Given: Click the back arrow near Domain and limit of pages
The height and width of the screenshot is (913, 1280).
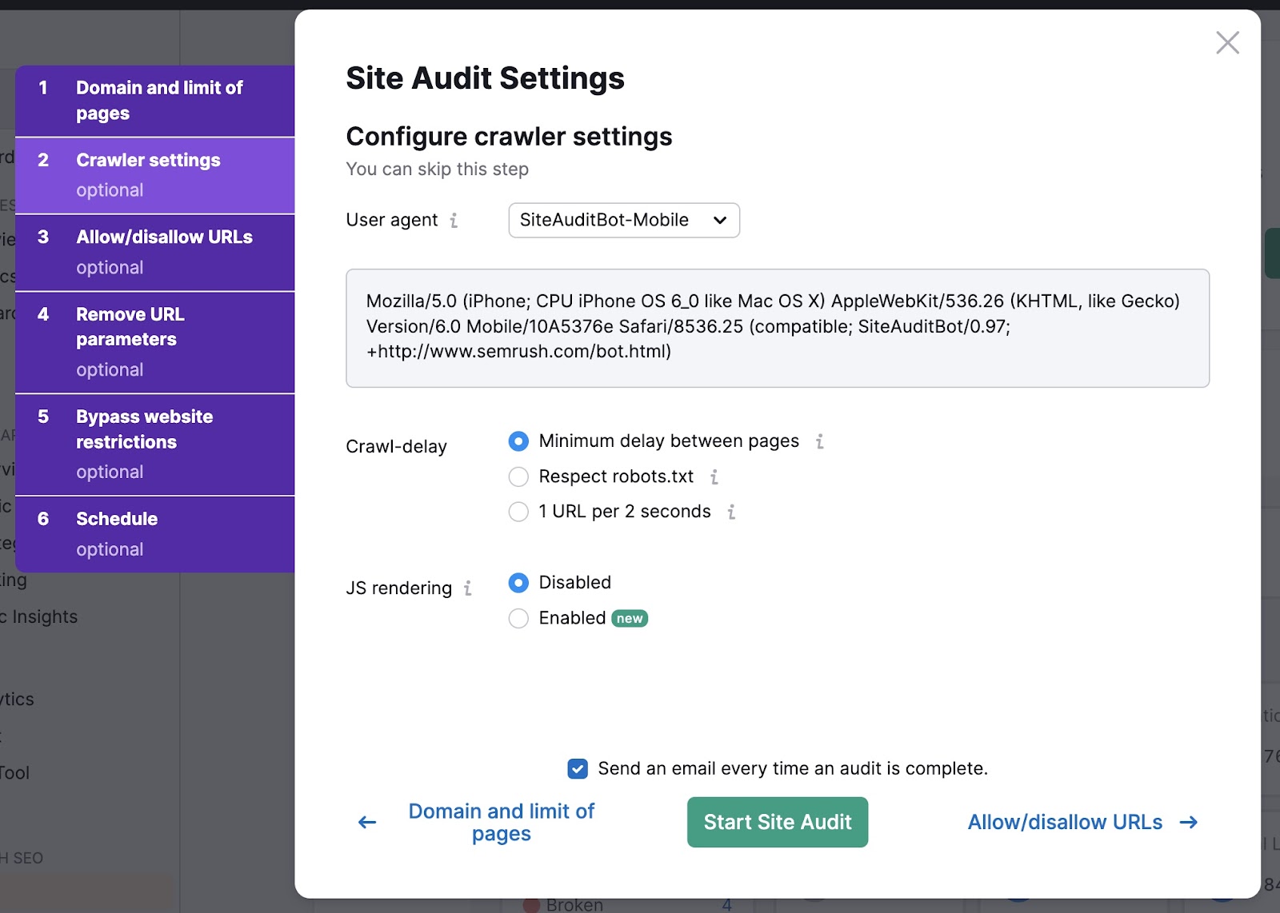Looking at the screenshot, I should click(366, 822).
